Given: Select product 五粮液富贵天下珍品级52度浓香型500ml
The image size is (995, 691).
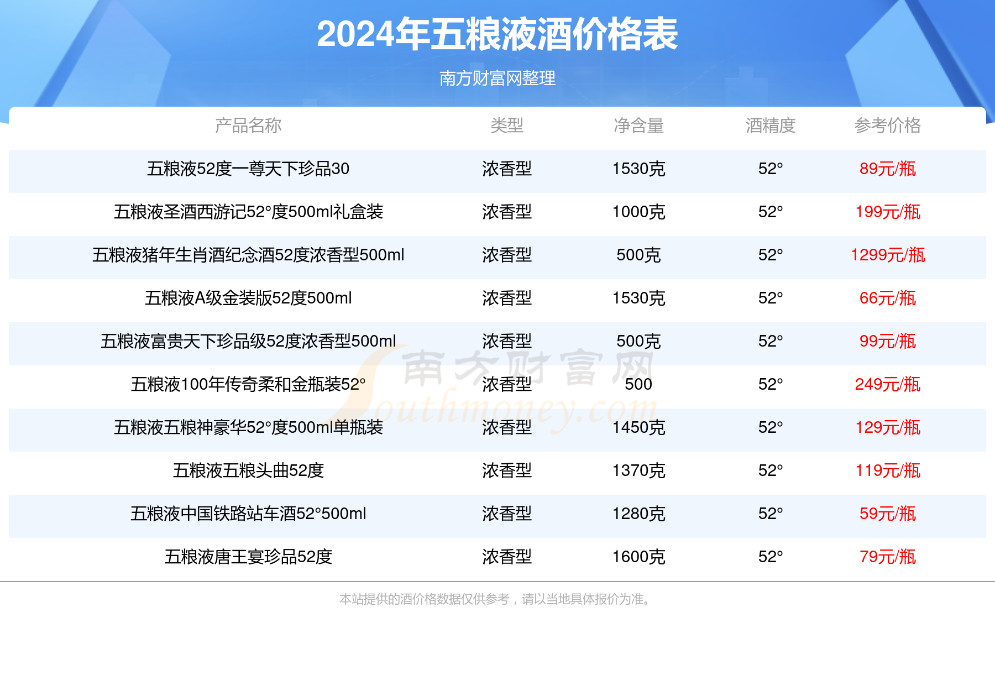Looking at the screenshot, I should pos(248,341).
